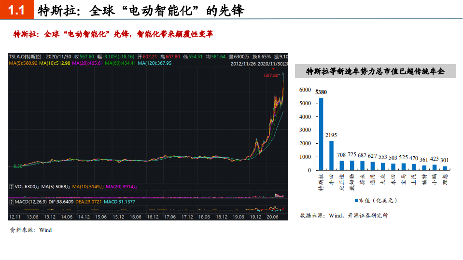Click the green 6.30 low marker
This screenshot has width=463, height=260.
pos(18,166)
